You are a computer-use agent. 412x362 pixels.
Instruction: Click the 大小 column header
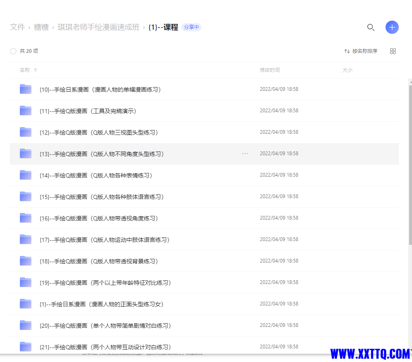347,70
